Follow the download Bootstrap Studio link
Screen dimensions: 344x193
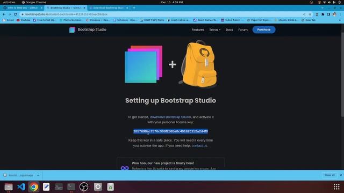pos(170,117)
